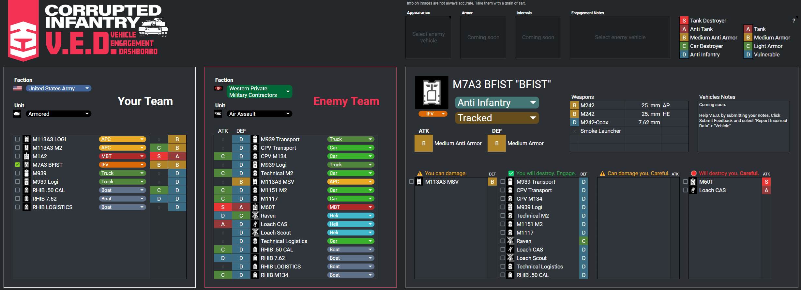
Task: Open the Tracked type dropdown
Action: pos(497,118)
